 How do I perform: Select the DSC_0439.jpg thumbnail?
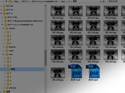click(58, 73)
